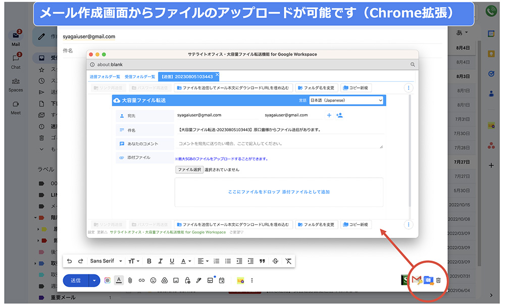The image size is (505, 304).
Task: Open the text color dropdown
Action: [x=185, y=261]
